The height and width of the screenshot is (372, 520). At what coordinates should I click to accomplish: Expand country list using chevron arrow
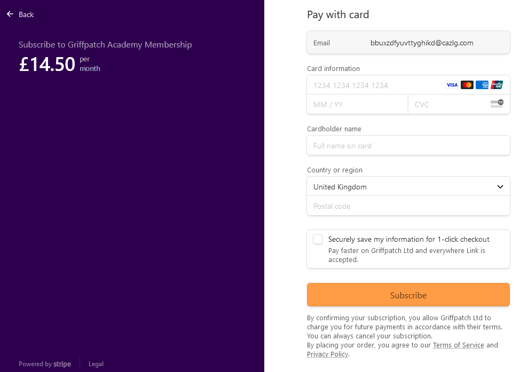pos(500,187)
